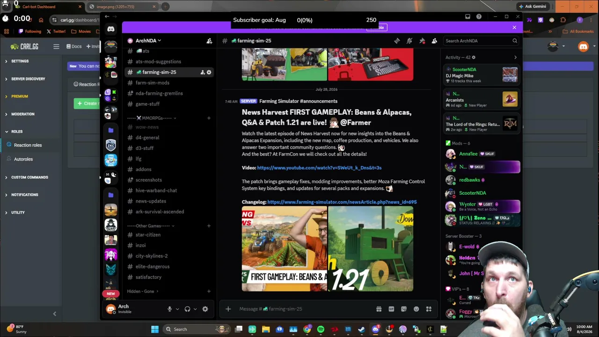Click the plus attachment button in message box
Image resolution: width=599 pixels, height=337 pixels.
pyautogui.click(x=228, y=309)
